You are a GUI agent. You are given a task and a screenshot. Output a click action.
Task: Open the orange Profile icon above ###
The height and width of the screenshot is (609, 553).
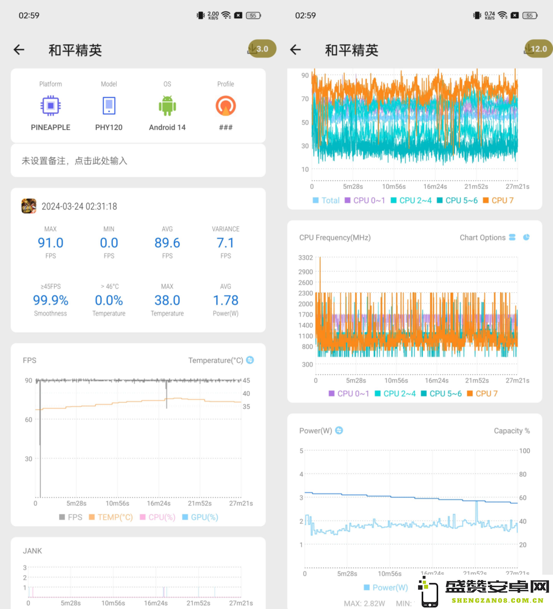pos(226,106)
